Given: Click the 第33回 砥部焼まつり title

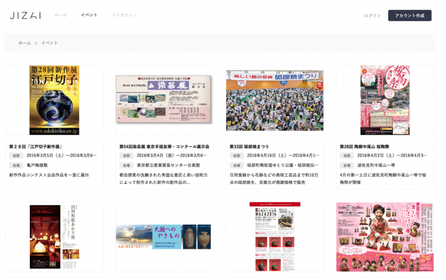Looking at the screenshot, I should point(250,147).
